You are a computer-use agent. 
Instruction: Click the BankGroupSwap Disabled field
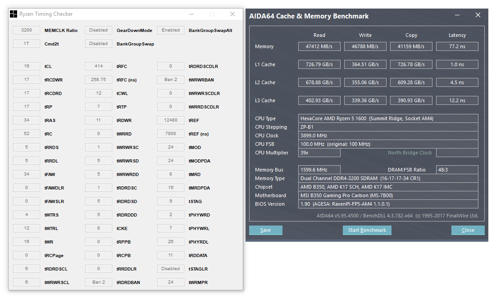click(x=98, y=44)
